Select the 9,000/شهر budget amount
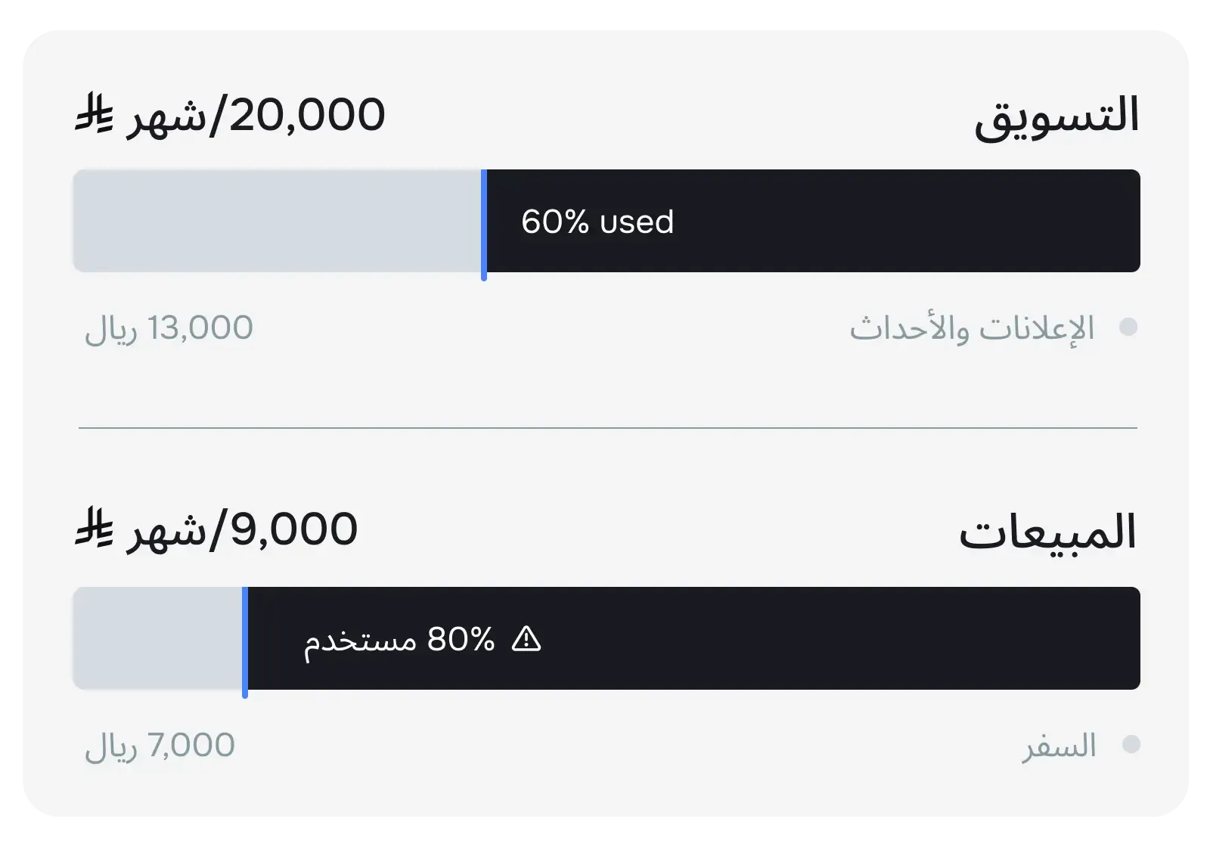 [x=242, y=531]
